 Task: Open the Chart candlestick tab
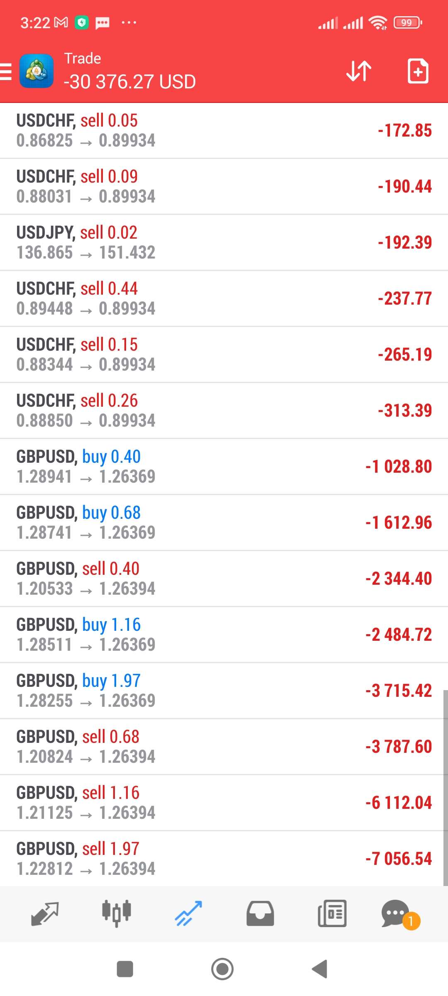[117, 914]
